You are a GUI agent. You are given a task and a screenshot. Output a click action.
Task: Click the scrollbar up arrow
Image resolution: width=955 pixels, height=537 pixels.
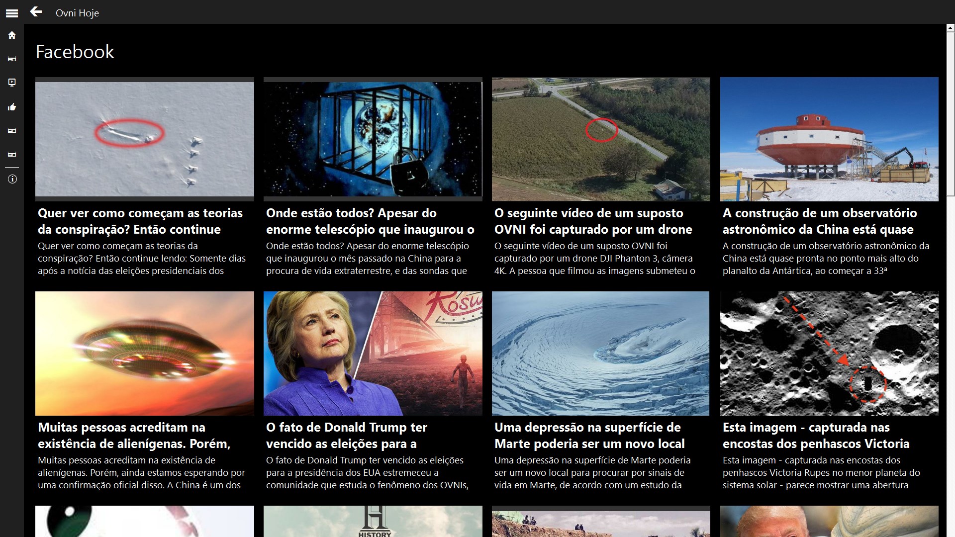[950, 28]
